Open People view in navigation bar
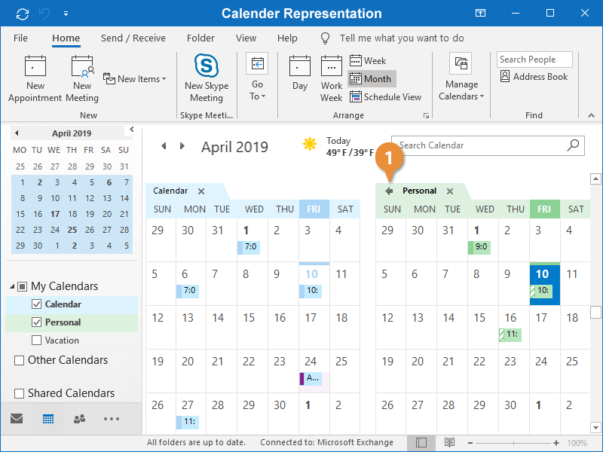This screenshot has width=603, height=452. click(79, 419)
